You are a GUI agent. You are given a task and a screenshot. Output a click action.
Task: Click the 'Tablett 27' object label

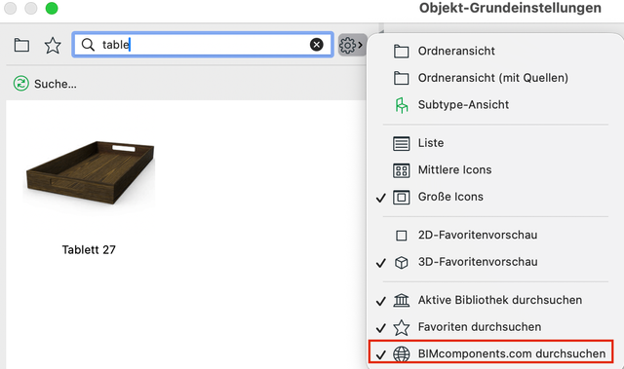click(x=89, y=249)
